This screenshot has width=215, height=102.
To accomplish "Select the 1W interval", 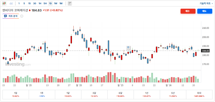I will (x=55, y=3).
